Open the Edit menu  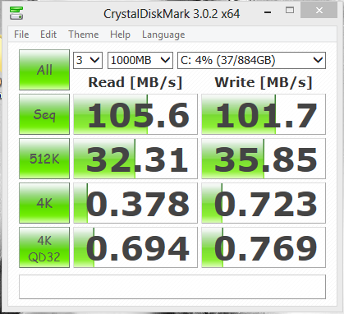(x=48, y=35)
